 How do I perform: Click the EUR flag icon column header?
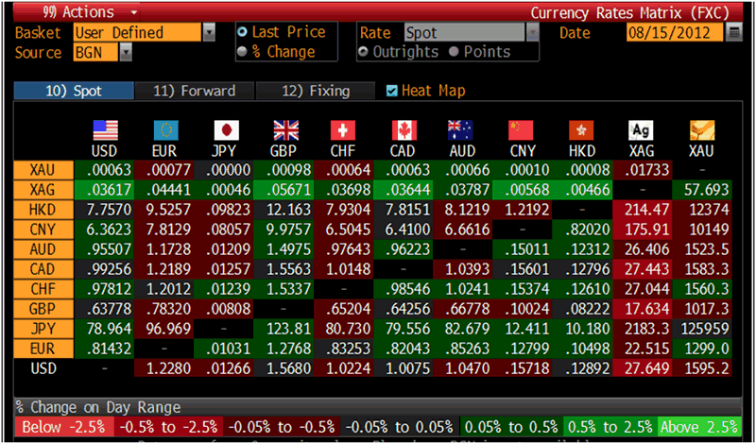166,130
